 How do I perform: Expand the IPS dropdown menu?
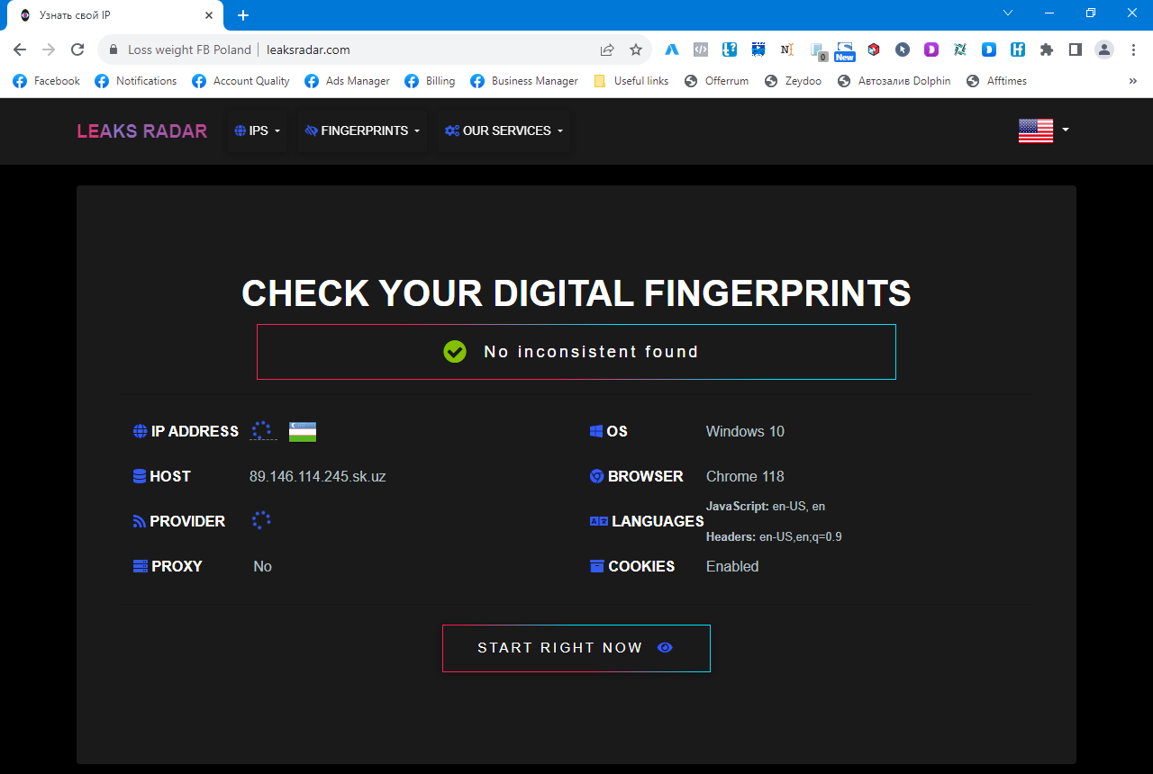click(x=258, y=130)
